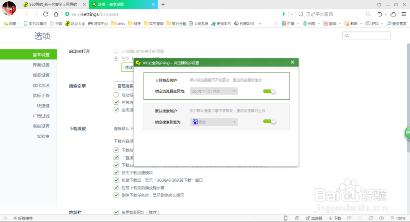Click the 100% zoom level indicator
The image size is (410, 222).
tap(398, 218)
